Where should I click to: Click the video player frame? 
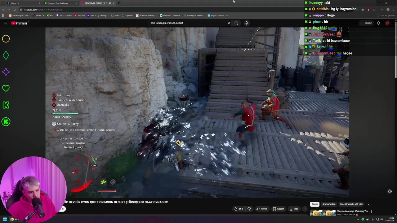197,112
